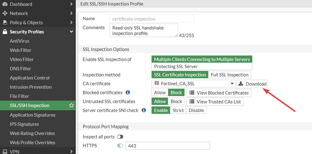Image resolution: width=312 pixels, height=154 pixels.
Task: Click the Network cross-arrows icon
Action: tap(5, 13)
